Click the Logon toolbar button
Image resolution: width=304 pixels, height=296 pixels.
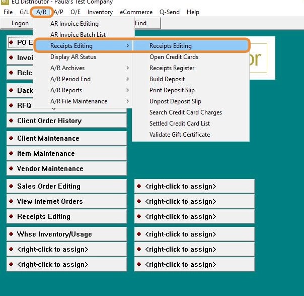tap(17, 23)
